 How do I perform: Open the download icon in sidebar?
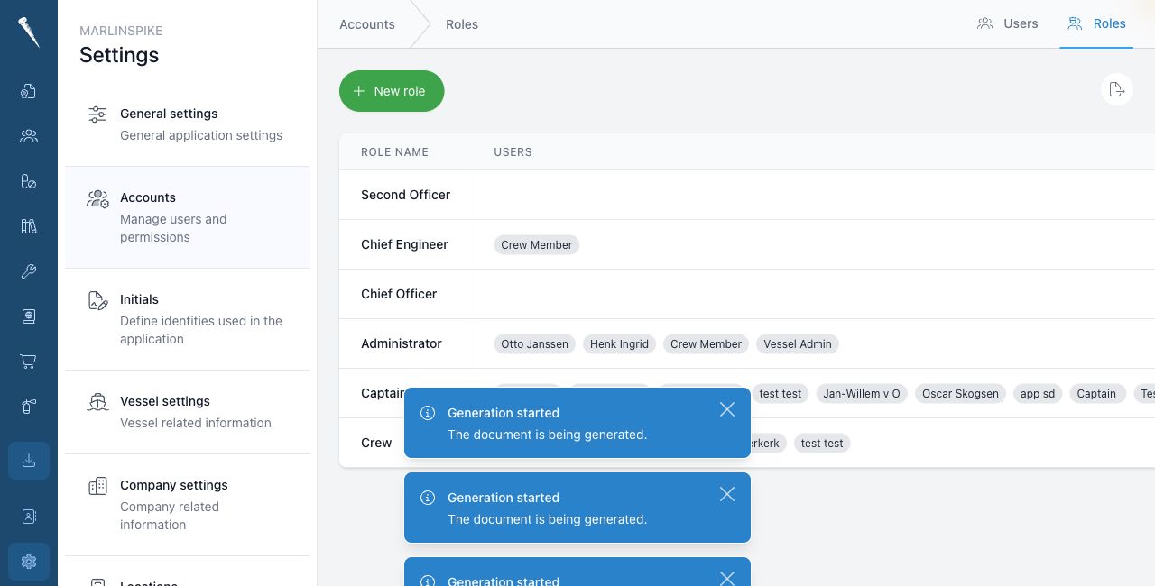point(29,461)
